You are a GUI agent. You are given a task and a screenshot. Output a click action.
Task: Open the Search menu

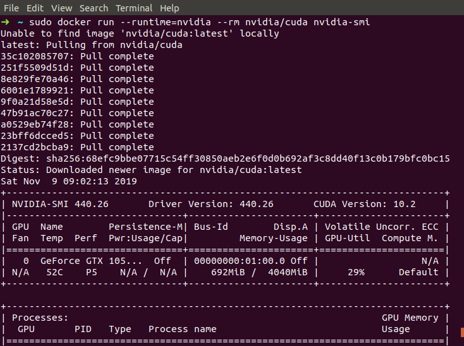[94, 8]
